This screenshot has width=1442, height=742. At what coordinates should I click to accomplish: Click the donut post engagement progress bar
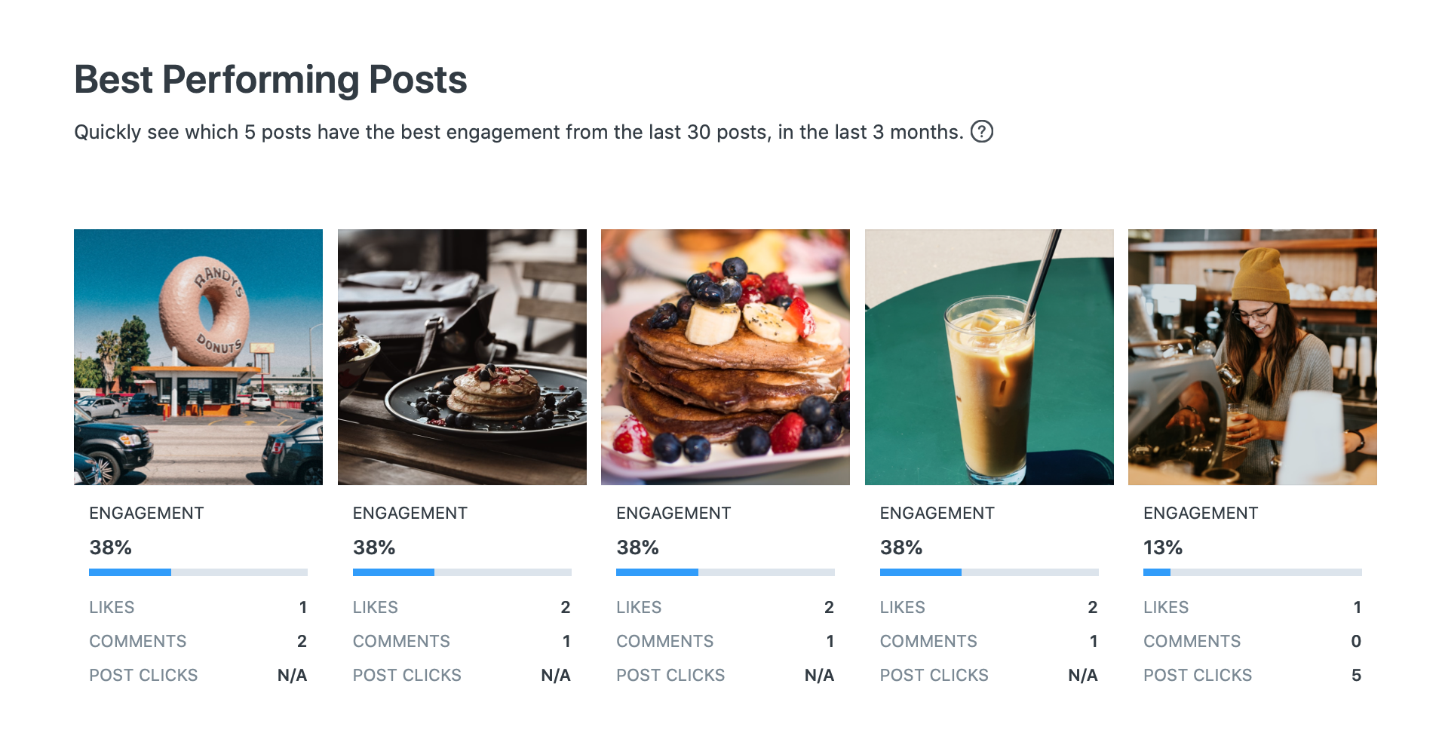pos(198,572)
